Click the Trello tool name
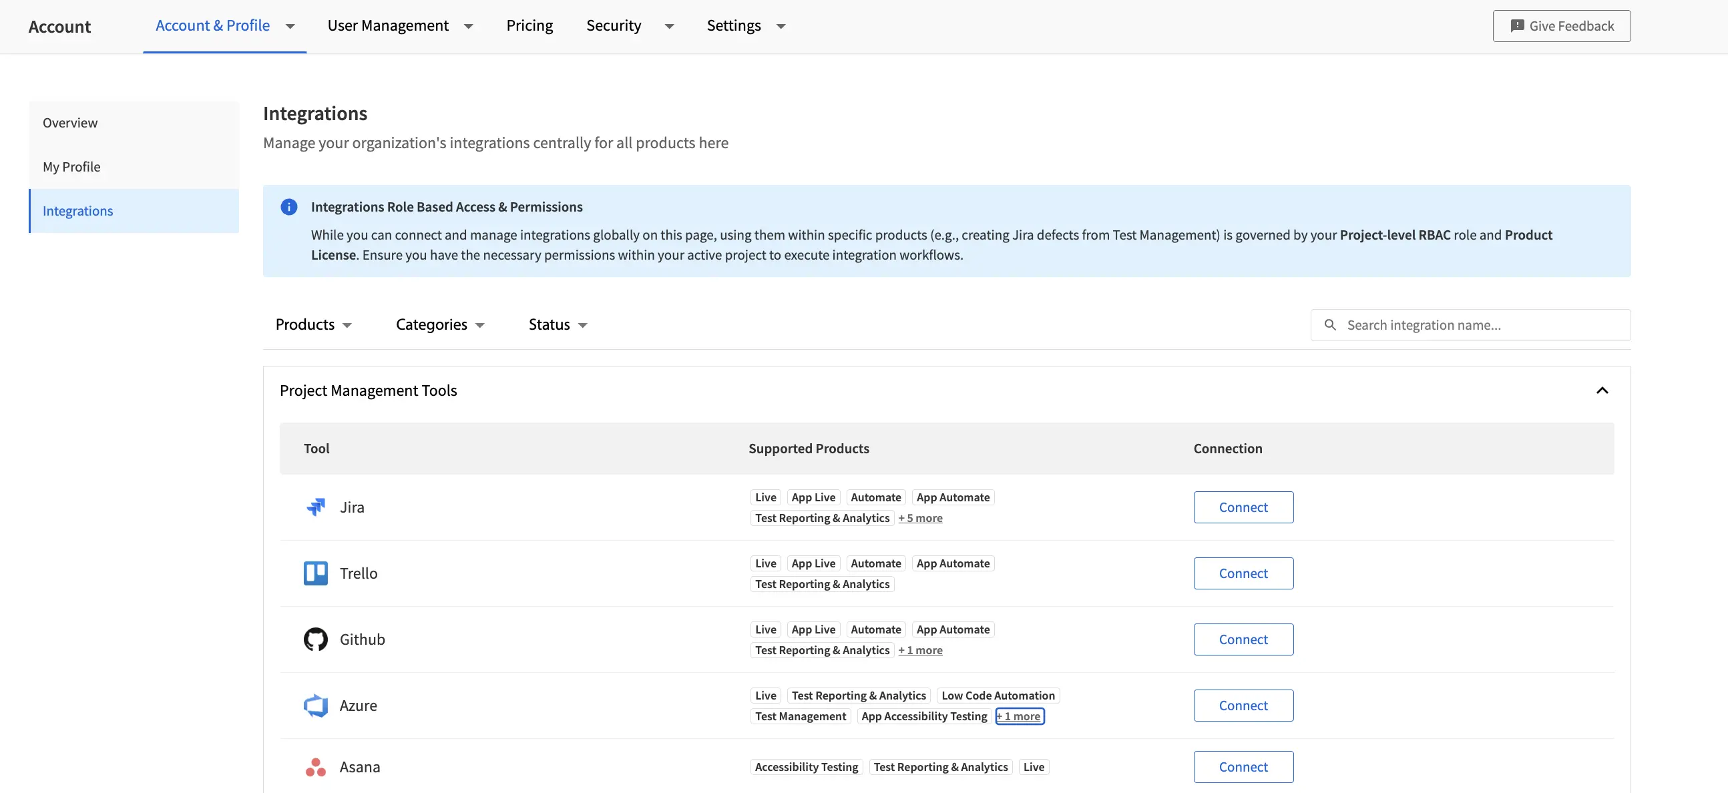The image size is (1728, 793). point(358,573)
